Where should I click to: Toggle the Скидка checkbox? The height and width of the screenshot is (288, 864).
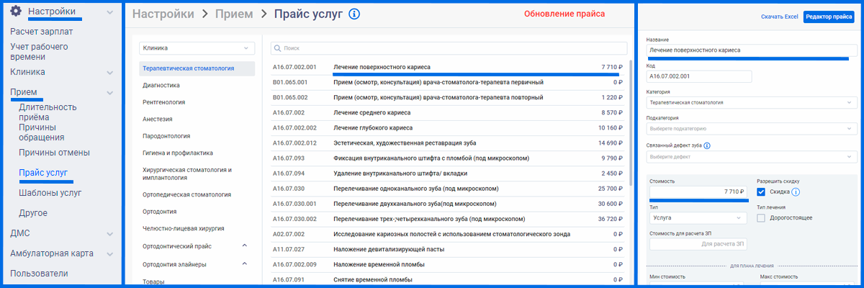pos(762,192)
